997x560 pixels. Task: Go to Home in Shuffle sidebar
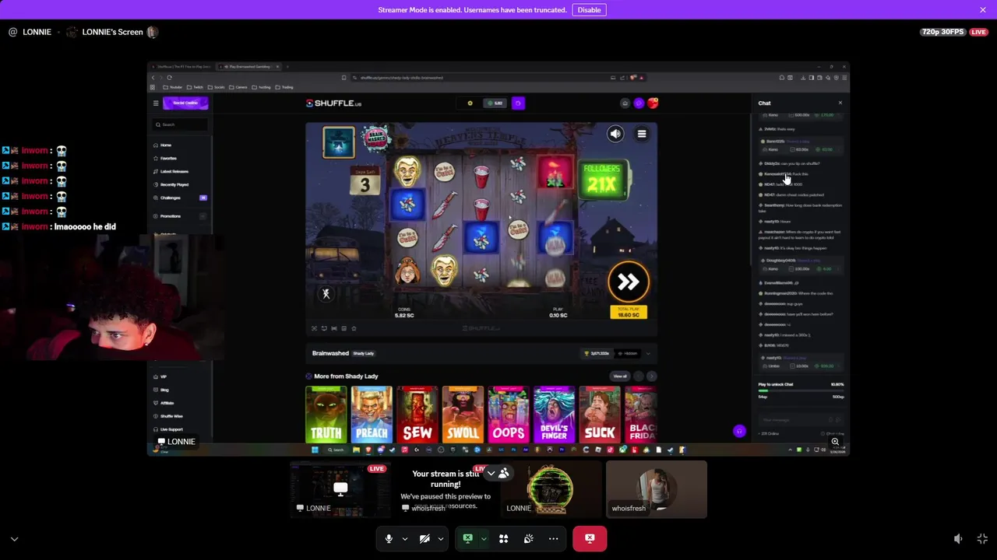point(162,145)
